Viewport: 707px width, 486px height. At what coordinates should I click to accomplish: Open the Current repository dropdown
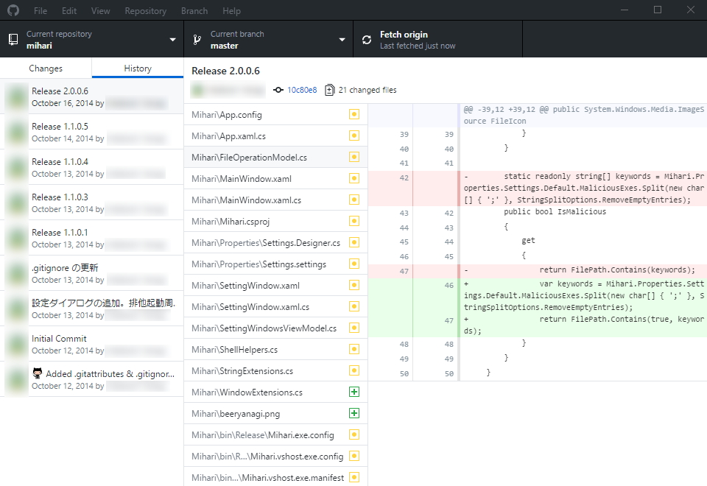coord(171,39)
